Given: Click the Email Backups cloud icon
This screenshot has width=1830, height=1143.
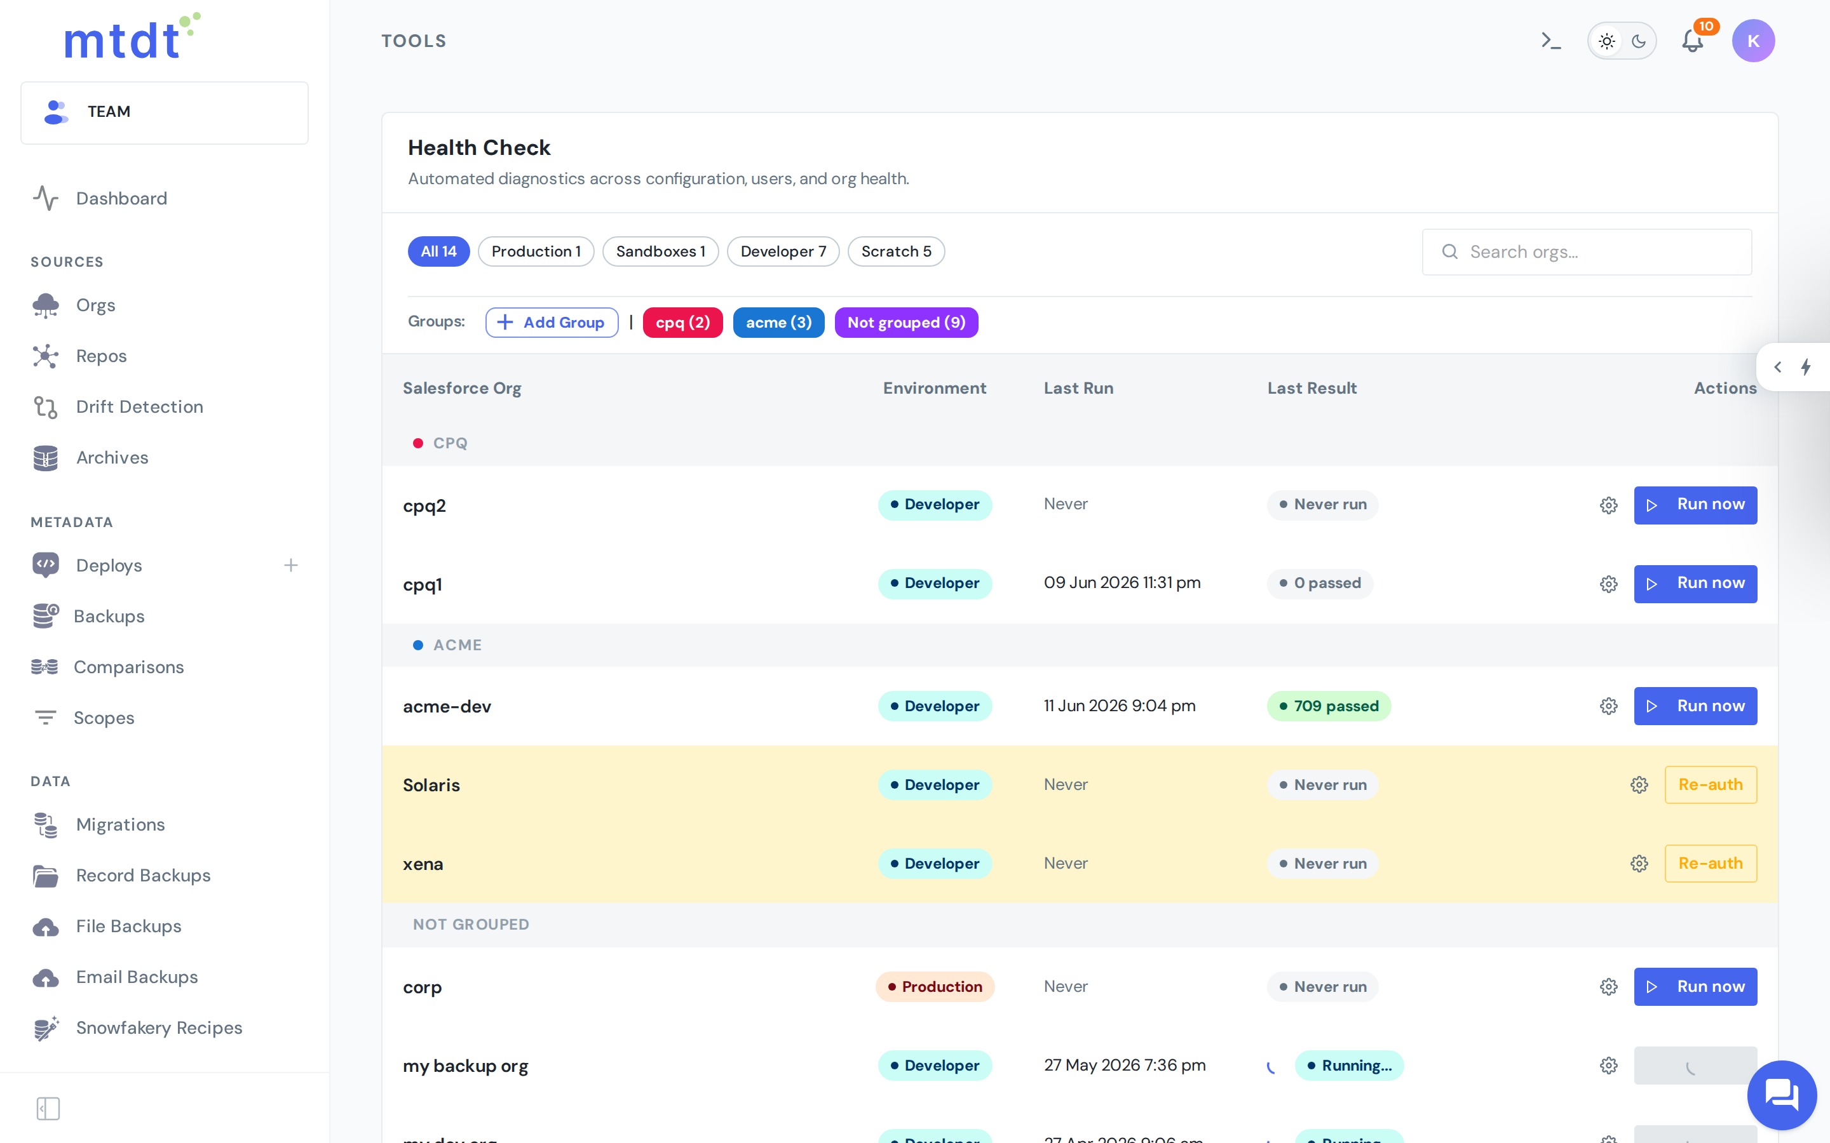Looking at the screenshot, I should click(45, 977).
